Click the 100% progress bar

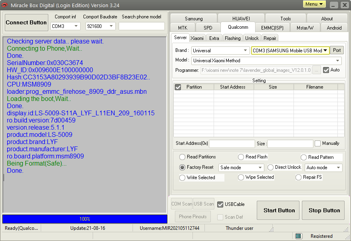(x=85, y=219)
